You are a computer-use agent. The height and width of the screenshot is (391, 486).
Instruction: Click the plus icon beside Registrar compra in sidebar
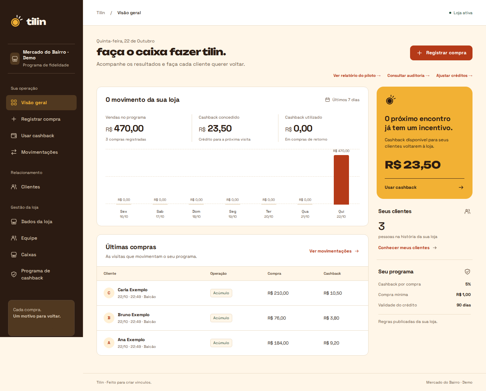[x=14, y=119]
